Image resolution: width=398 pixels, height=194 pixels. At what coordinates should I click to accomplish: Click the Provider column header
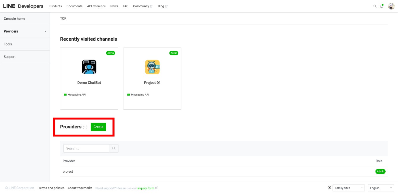(69, 161)
